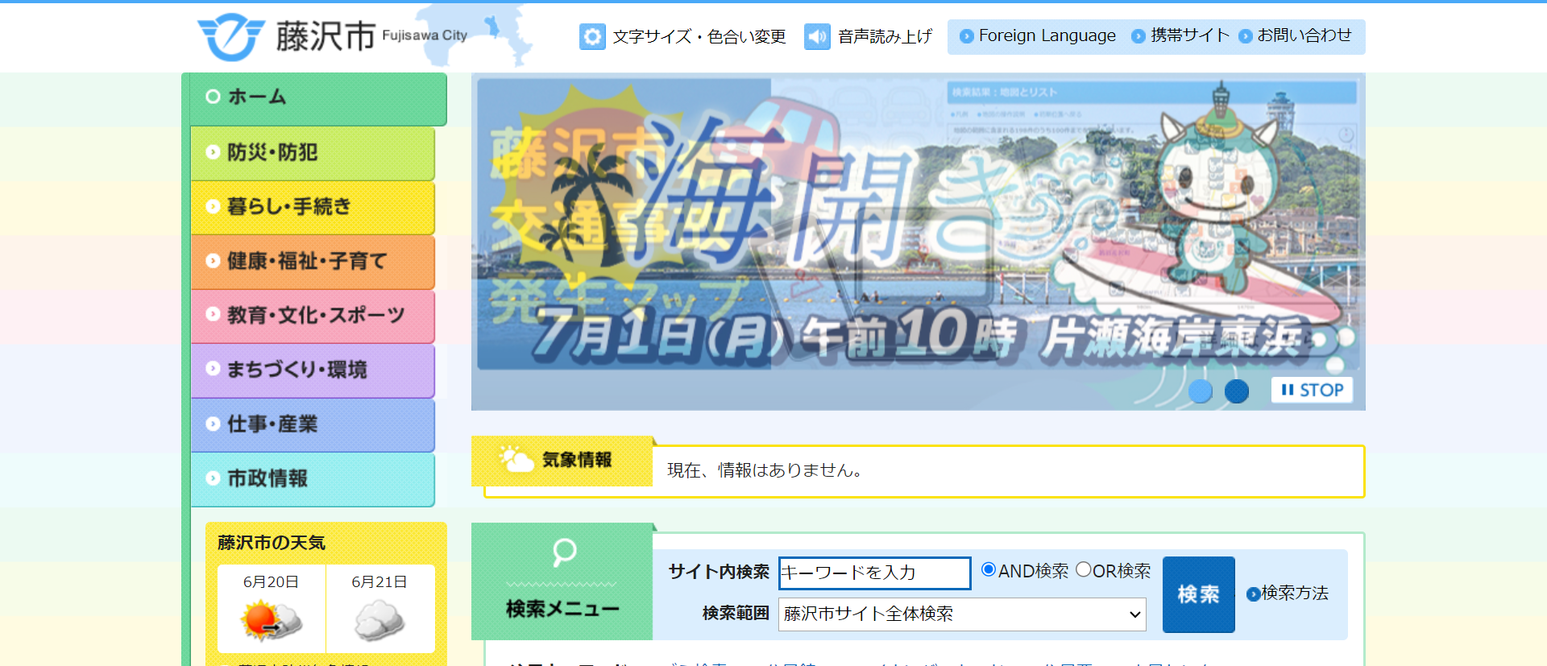Click the bullet icon beside Foreign Language
The height and width of the screenshot is (666, 1547).
pos(967,36)
